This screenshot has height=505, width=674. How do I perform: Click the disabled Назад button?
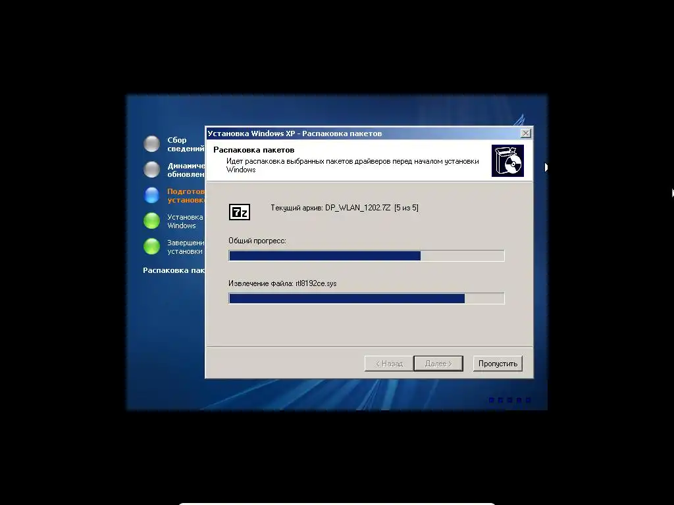pyautogui.click(x=389, y=364)
